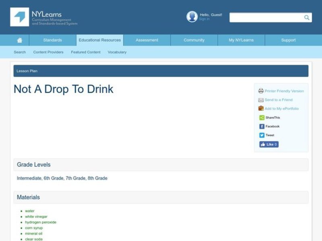The width and height of the screenshot is (322, 241).
Task: Open the Community section
Action: 194,40
